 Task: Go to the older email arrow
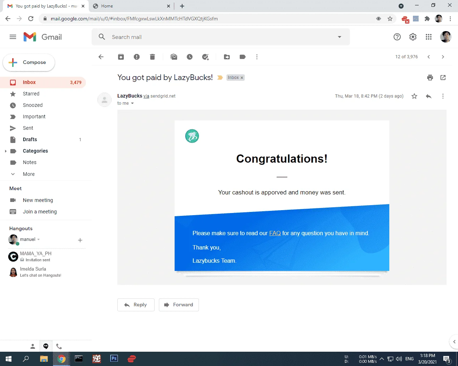[x=443, y=57]
